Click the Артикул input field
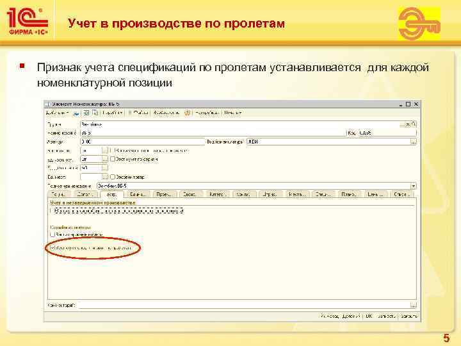This screenshot has width=461, height=346. 142,142
